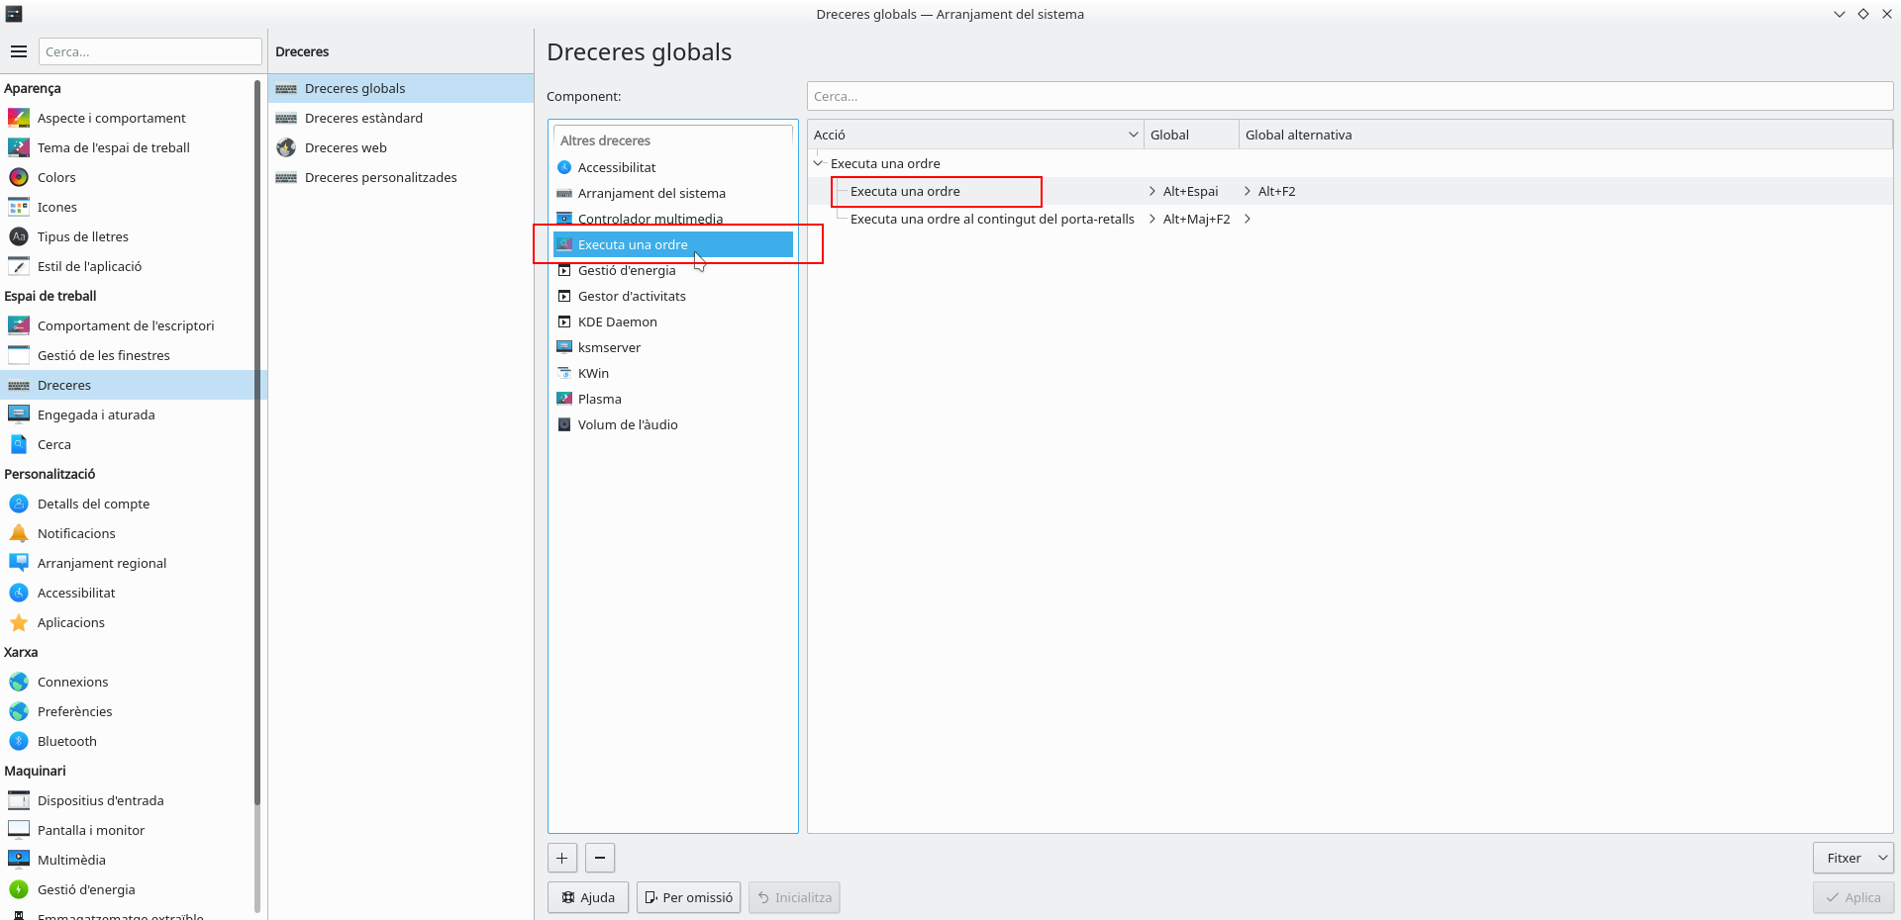The width and height of the screenshot is (1901, 920).
Task: Select the Bluetooth icon in Xarxa
Action: [19, 741]
